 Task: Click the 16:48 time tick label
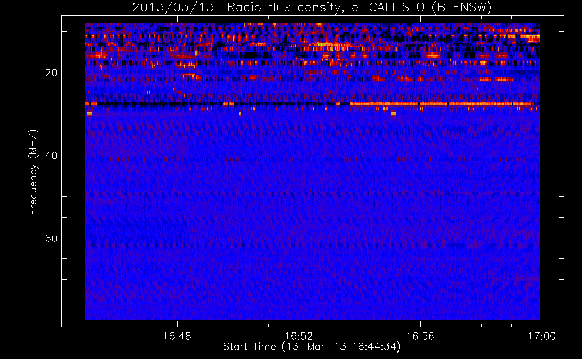[x=177, y=336]
